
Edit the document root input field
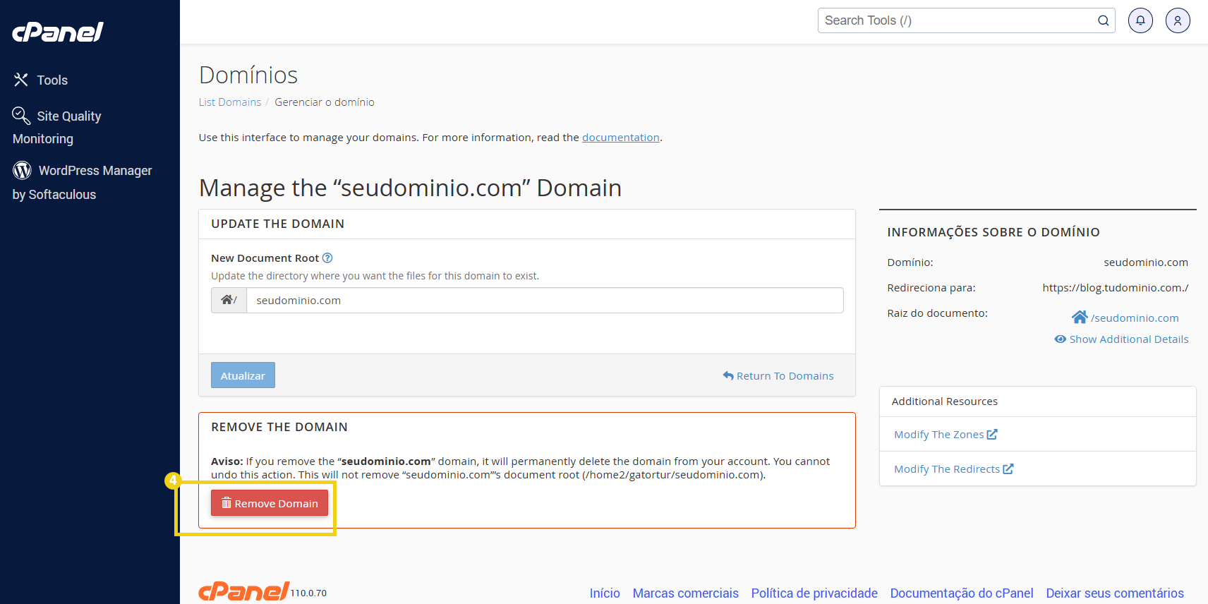(545, 300)
